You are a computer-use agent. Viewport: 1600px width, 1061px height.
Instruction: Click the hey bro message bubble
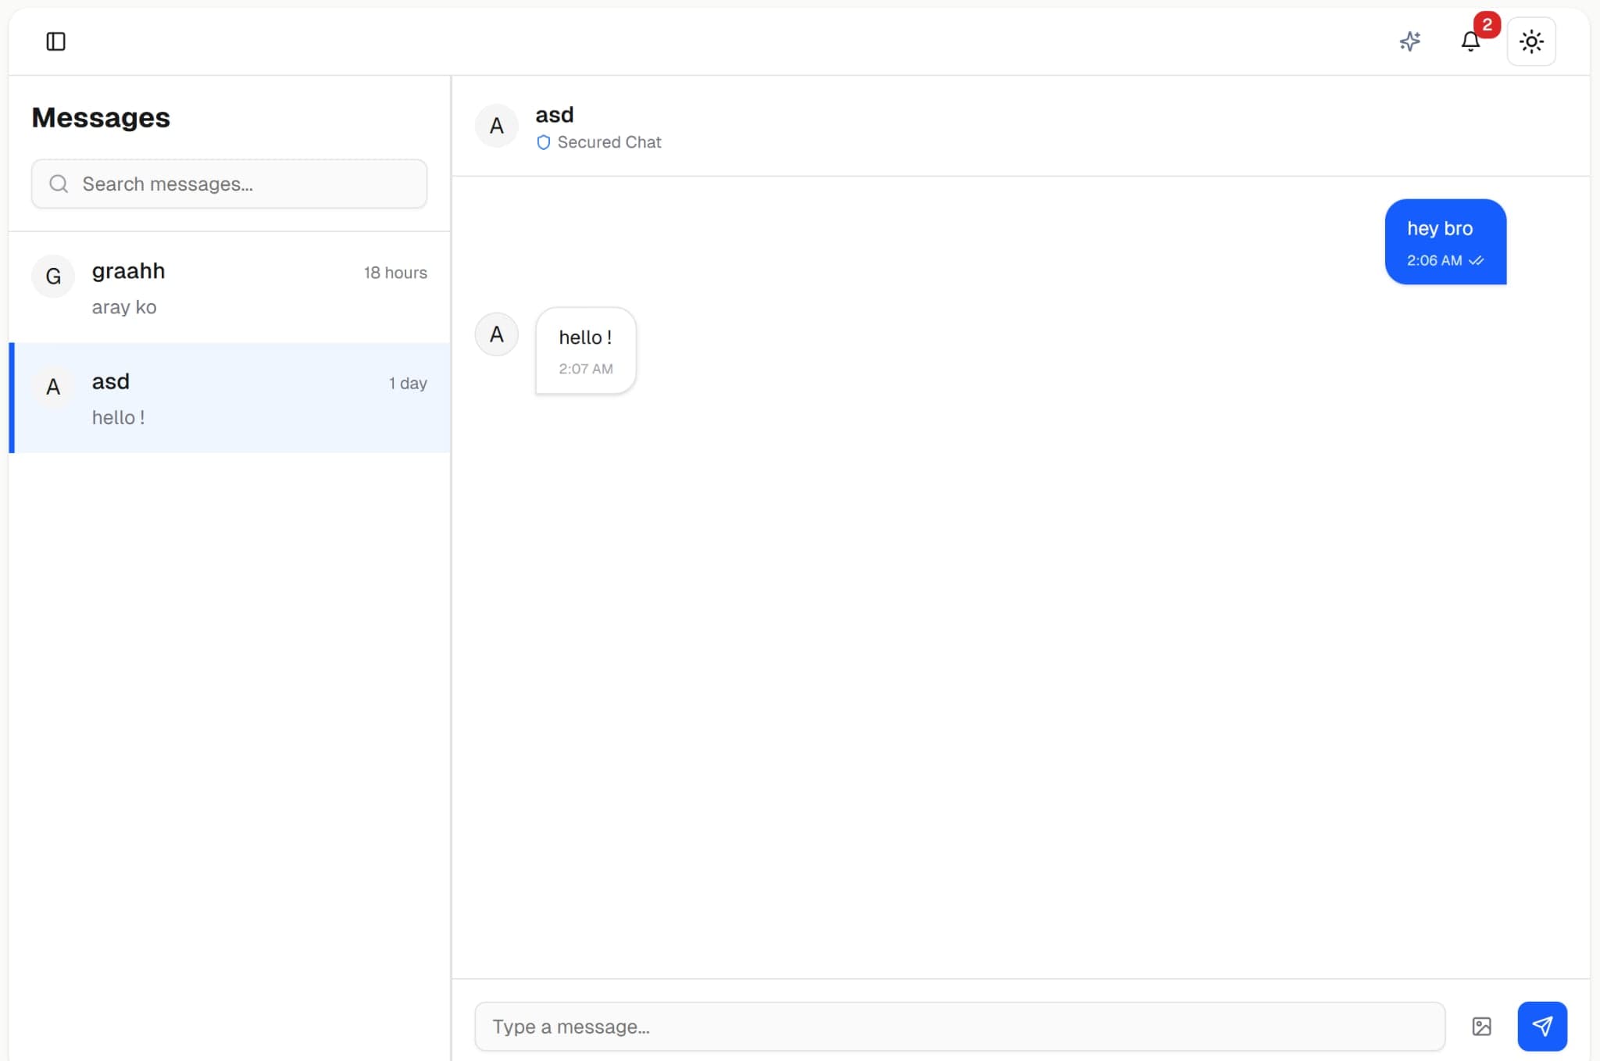pos(1445,241)
